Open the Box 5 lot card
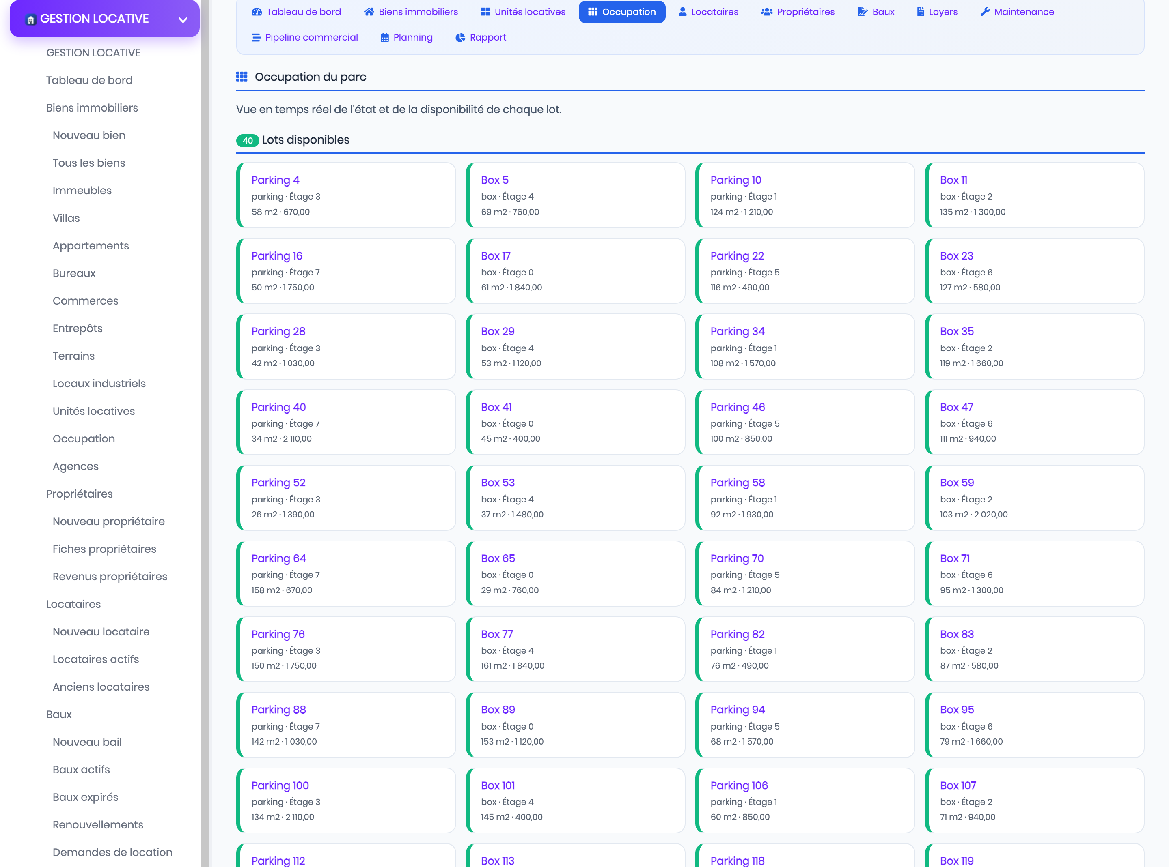1169x867 pixels. coord(576,195)
